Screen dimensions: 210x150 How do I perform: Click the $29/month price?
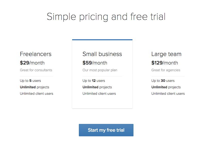[x=32, y=63]
